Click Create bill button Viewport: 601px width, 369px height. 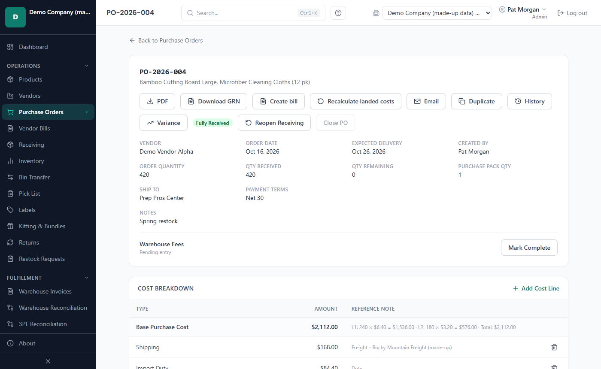pos(279,101)
